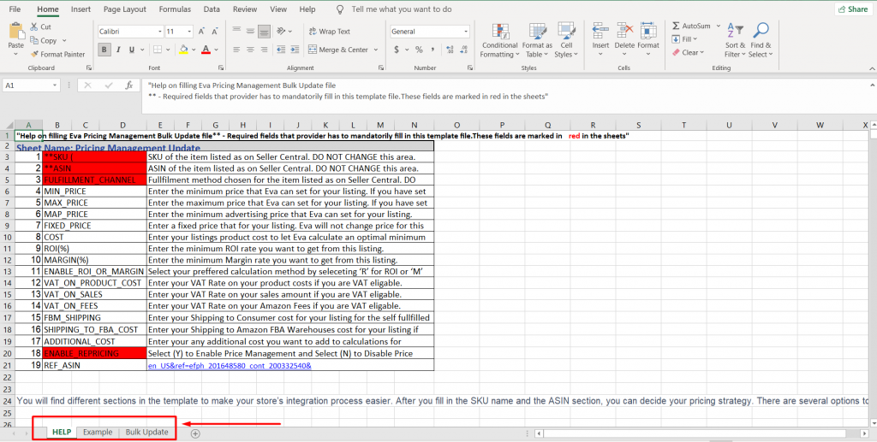Click the Borders icon
This screenshot has height=442, width=877.
(158, 50)
